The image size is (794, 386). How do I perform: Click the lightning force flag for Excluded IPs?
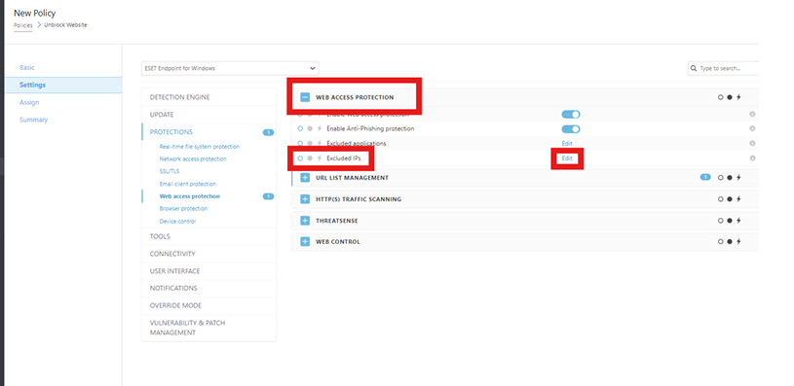(320, 158)
